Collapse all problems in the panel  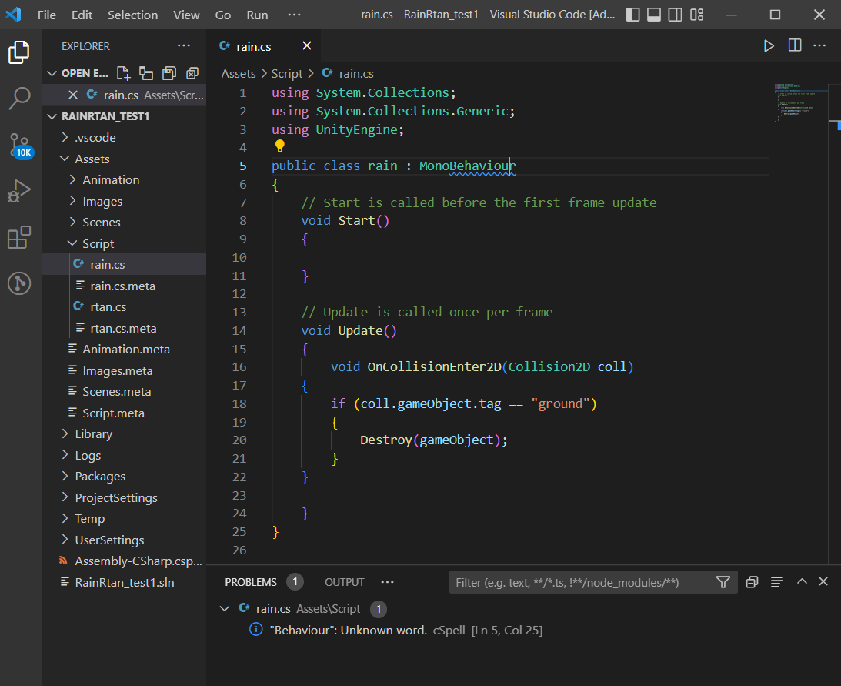[752, 582]
